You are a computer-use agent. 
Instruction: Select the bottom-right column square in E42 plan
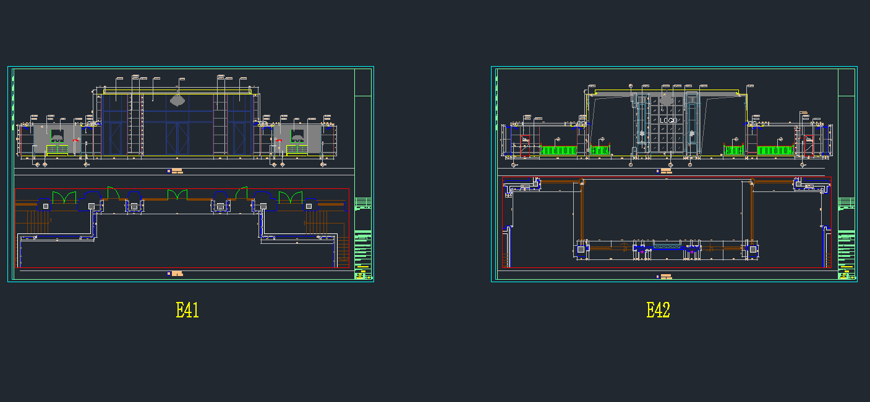point(753,249)
